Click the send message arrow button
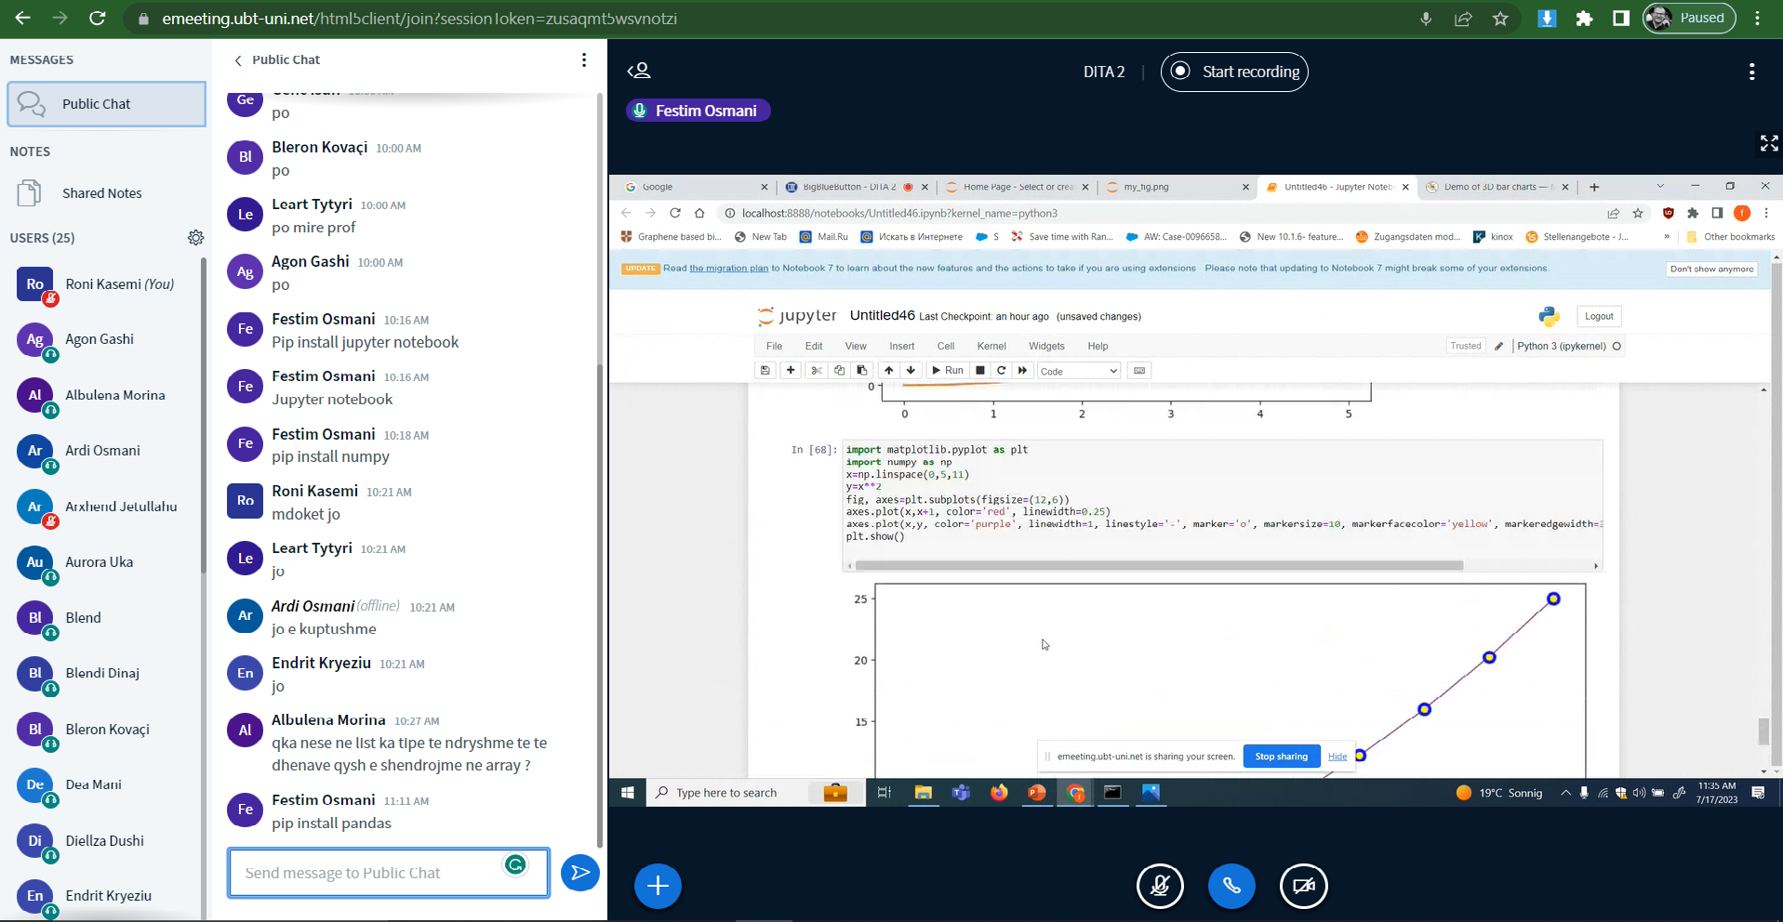 [x=579, y=873]
